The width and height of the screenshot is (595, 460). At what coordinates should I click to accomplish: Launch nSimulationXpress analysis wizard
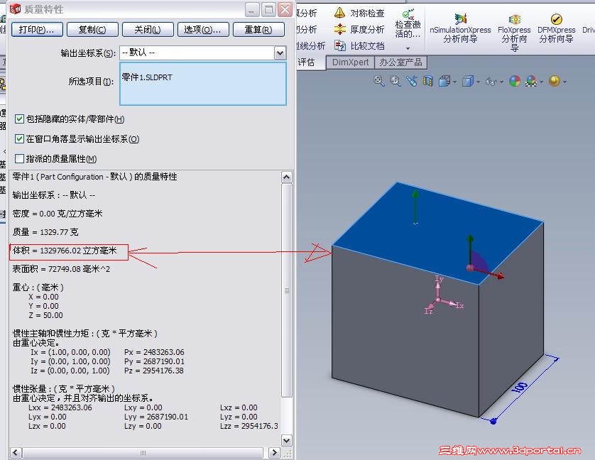(460, 28)
